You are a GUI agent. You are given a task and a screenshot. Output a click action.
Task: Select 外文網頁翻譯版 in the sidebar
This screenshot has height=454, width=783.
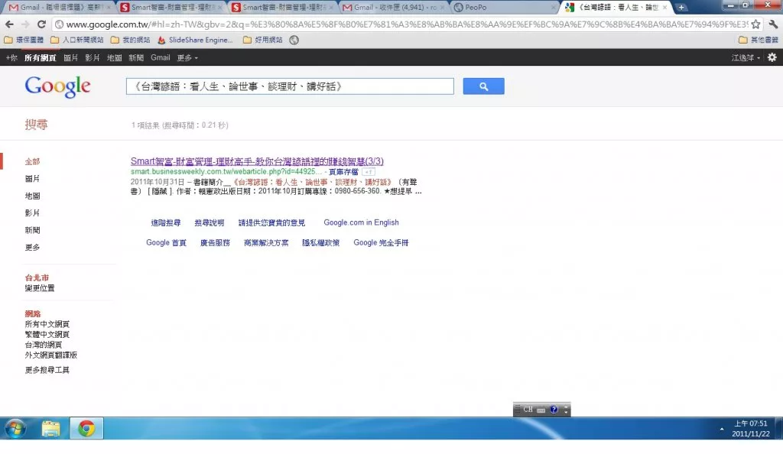[x=51, y=355]
